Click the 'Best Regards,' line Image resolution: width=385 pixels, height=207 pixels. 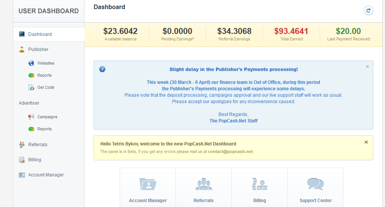(x=233, y=114)
